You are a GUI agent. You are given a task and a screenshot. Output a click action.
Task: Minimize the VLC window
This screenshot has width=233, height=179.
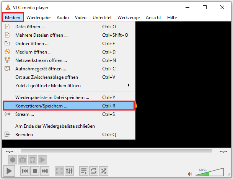point(187,7)
